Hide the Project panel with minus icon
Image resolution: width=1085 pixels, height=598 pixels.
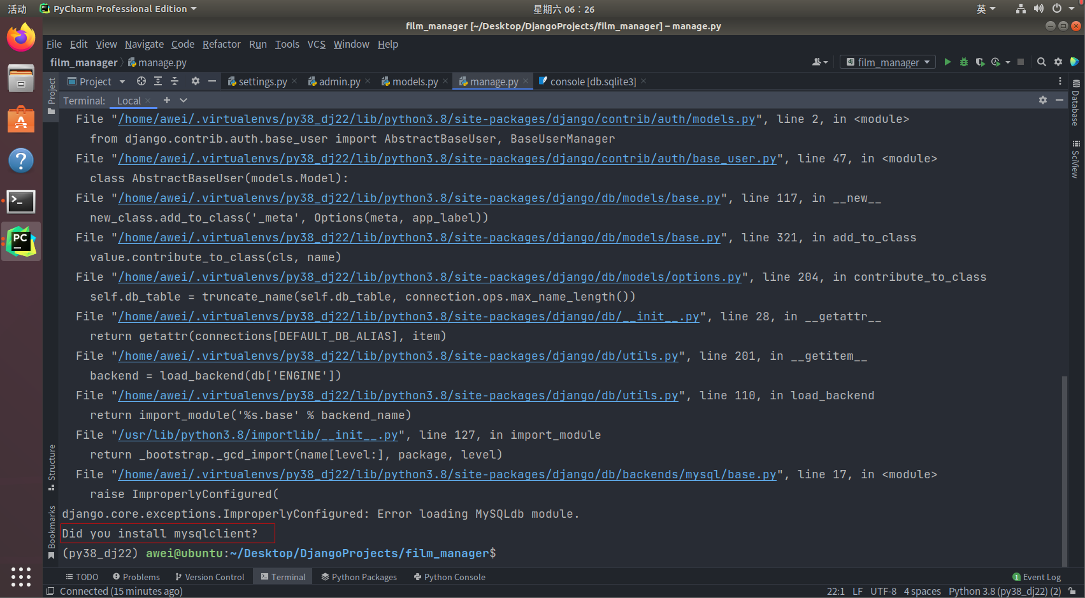click(212, 81)
